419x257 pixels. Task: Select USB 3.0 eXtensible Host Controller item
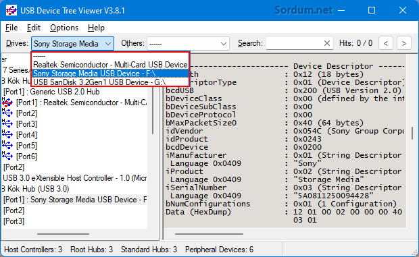coord(74,178)
